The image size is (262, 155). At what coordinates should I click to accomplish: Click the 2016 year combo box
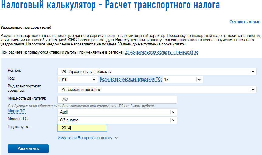(78, 79)
